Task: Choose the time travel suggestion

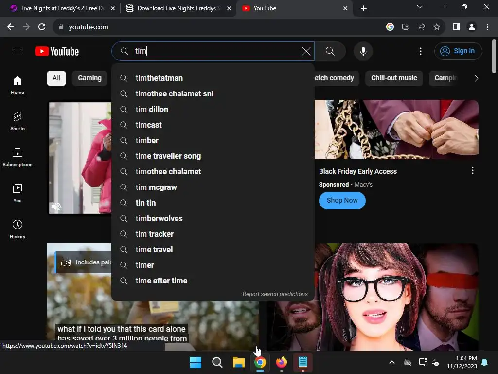Action: 213,250
